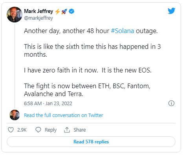
Task: Click the 6:58 AM Jan 23, 2022 timestamp
Action: pos(48,104)
